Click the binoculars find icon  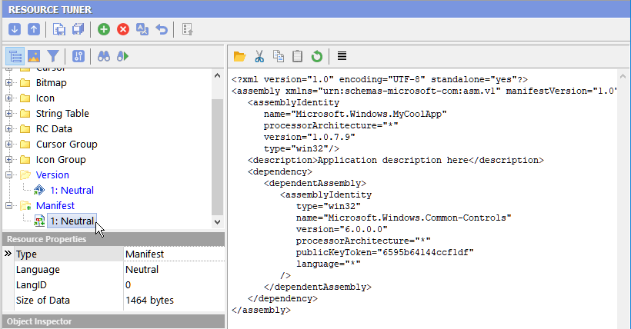[x=104, y=56]
